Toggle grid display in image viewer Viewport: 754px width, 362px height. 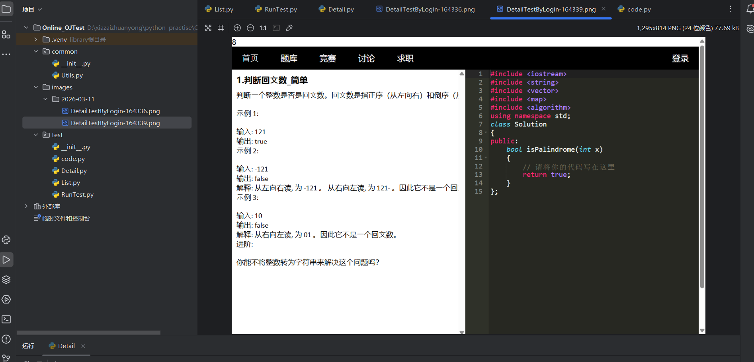point(221,28)
